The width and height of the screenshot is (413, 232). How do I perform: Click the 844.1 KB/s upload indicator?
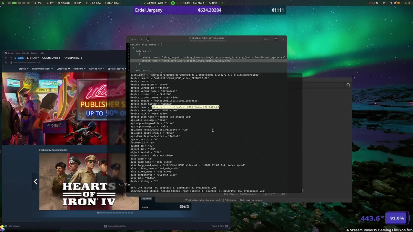[x=112, y=3]
